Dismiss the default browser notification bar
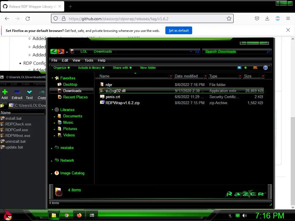This screenshot has width=295, height=221. pyautogui.click(x=288, y=30)
